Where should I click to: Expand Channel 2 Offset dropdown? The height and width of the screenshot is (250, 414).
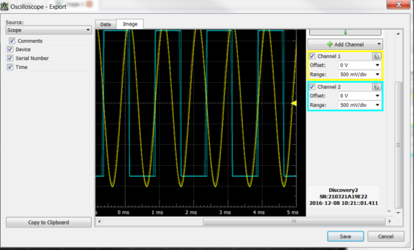pyautogui.click(x=359, y=96)
